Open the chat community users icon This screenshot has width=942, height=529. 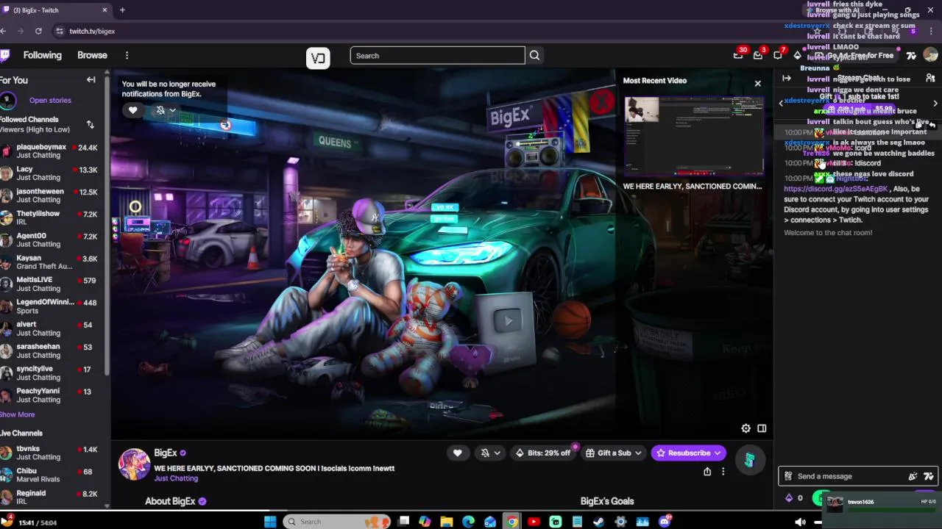(930, 78)
